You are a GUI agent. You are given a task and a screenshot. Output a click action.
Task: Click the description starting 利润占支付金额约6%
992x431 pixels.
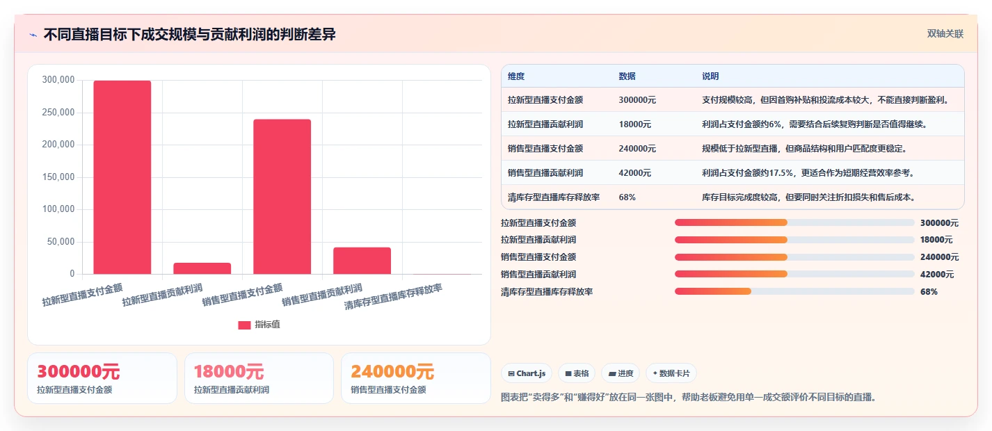click(815, 124)
